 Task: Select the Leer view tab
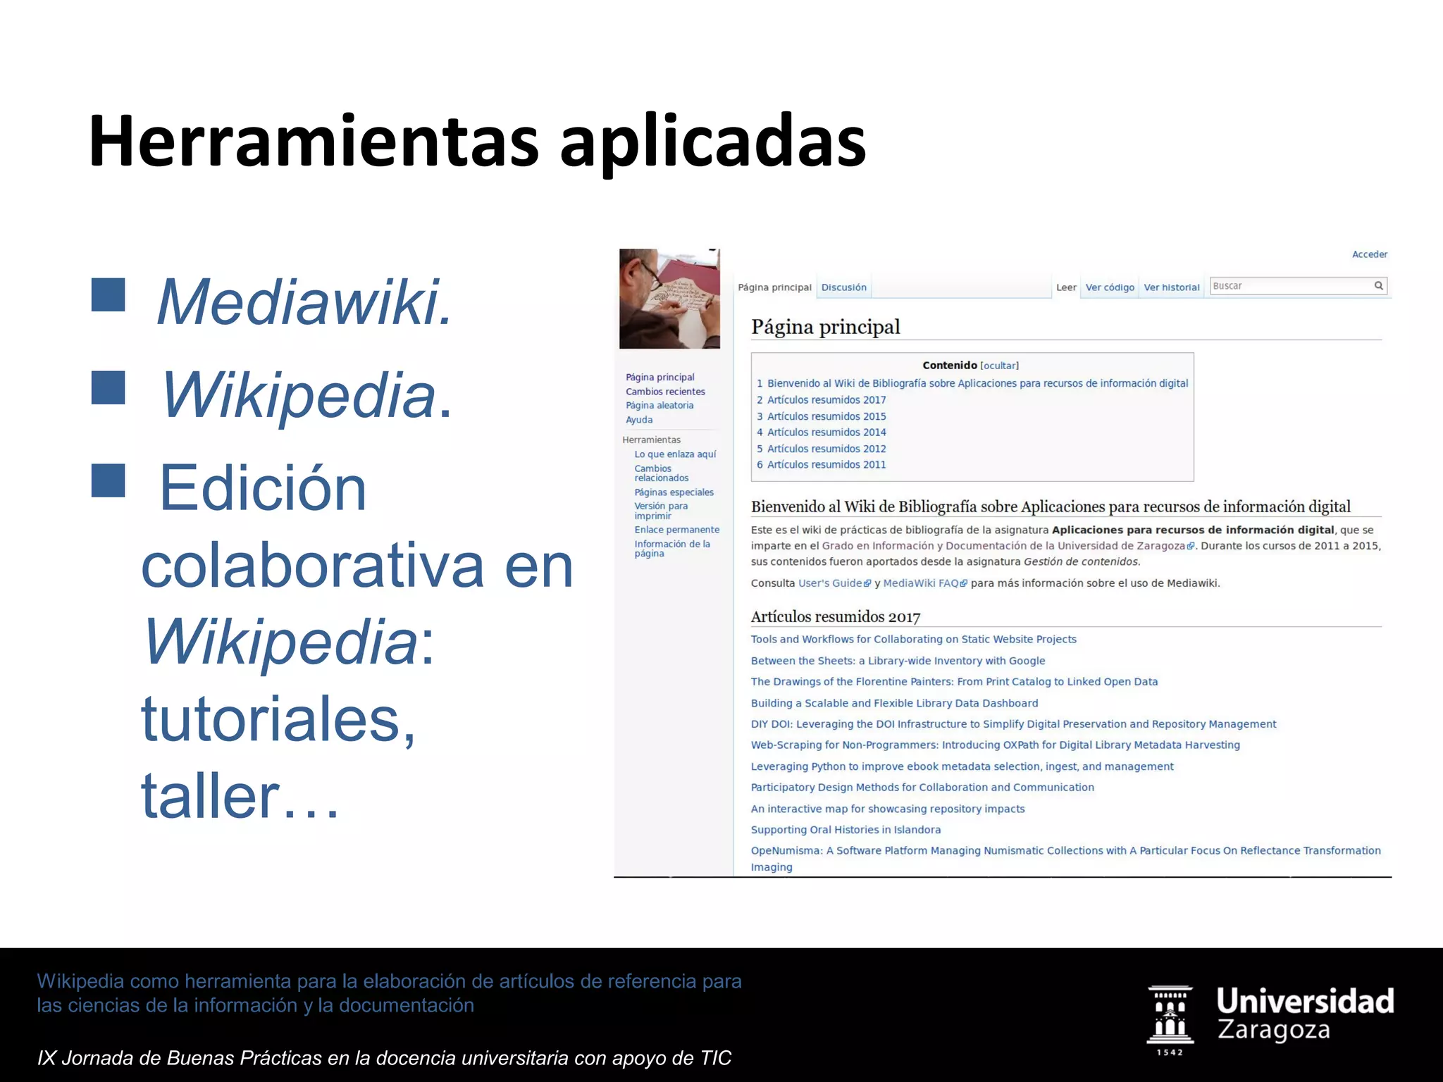(1066, 287)
